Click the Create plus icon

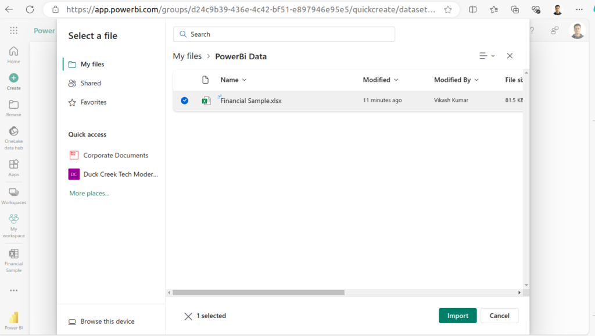13,78
